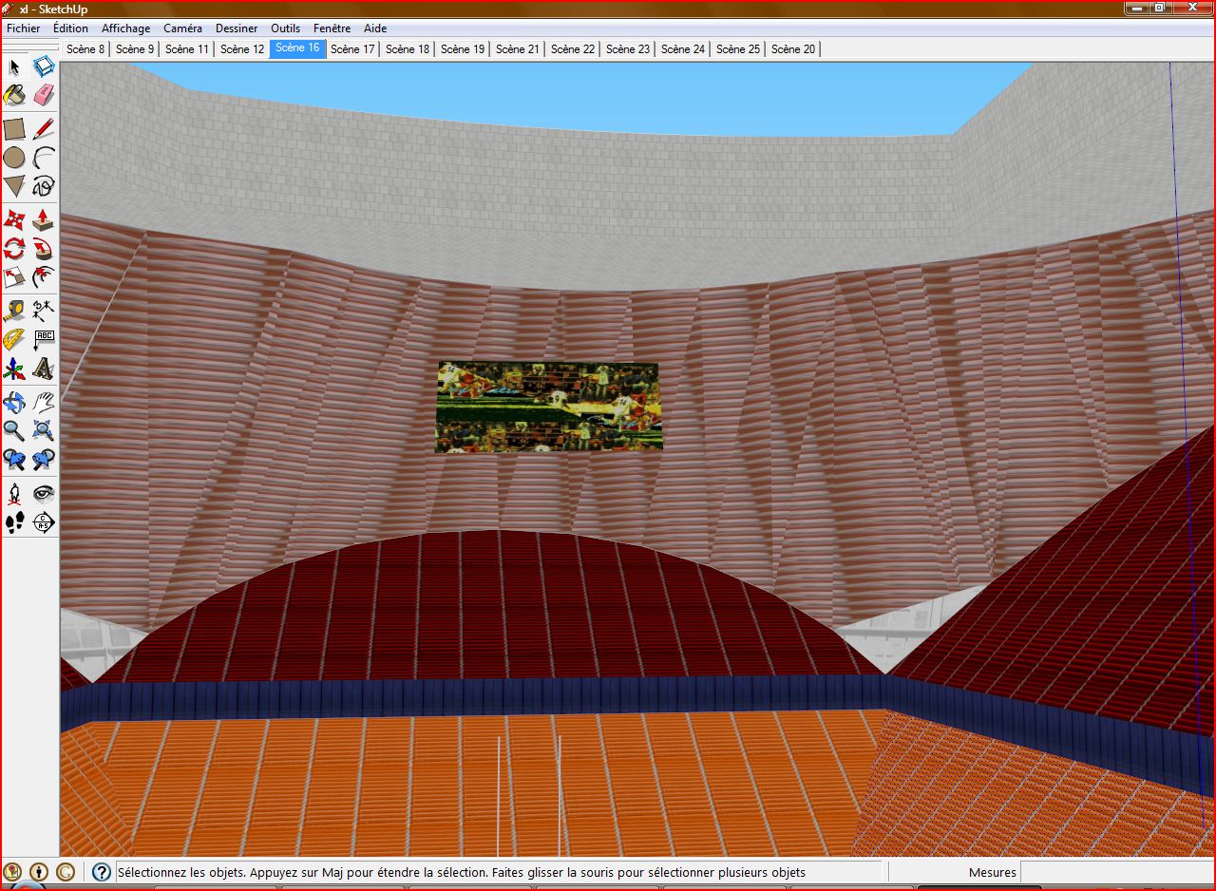Switch to the Scène 20 tab

coord(792,49)
